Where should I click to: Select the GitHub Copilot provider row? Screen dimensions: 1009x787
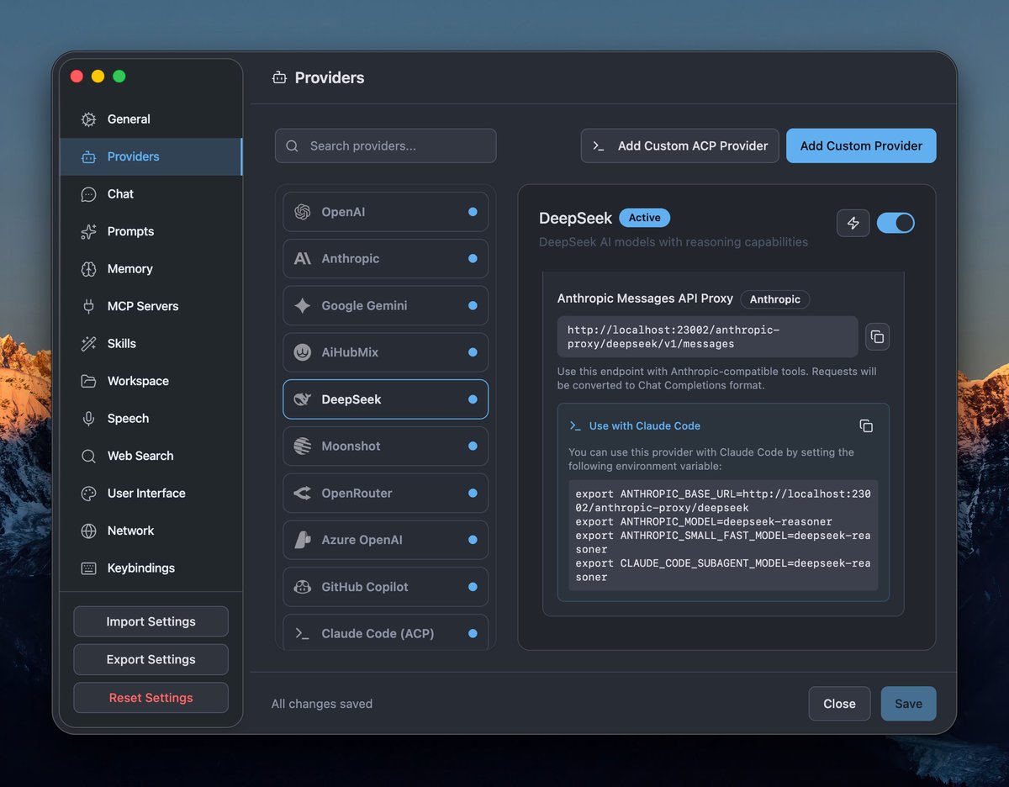pyautogui.click(x=386, y=587)
